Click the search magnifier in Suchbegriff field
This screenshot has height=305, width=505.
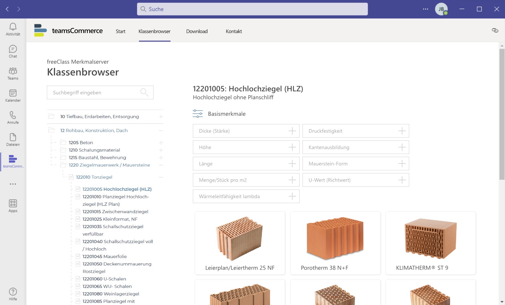(144, 93)
